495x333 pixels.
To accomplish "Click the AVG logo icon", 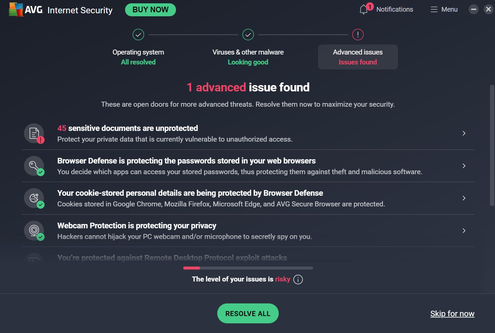I will coord(16,10).
